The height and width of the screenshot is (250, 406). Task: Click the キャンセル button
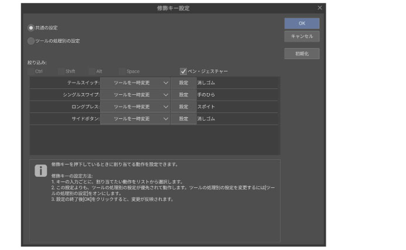[302, 36]
